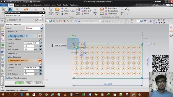Open the File menu
Image resolution: width=173 pixels, height=97 pixels.
[x=4, y=5]
